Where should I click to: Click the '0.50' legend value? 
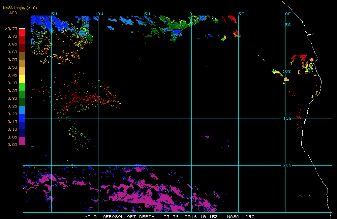12,67
